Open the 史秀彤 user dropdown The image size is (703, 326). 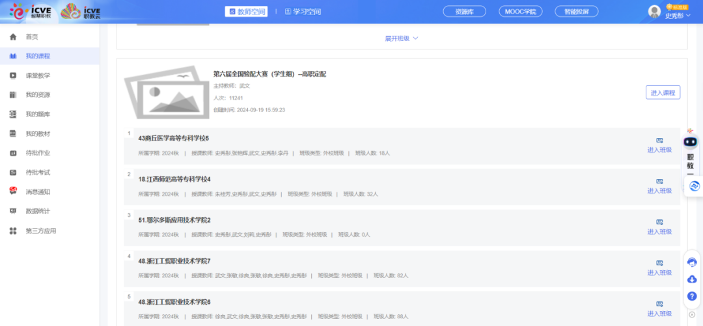[678, 16]
